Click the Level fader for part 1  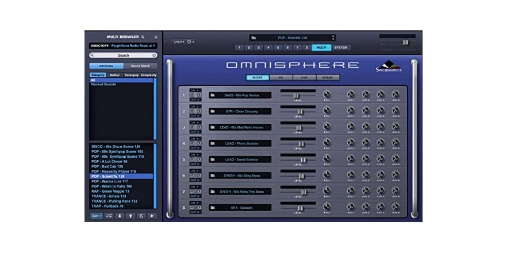[x=296, y=96]
